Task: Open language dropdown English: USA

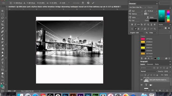Action: 137,33
